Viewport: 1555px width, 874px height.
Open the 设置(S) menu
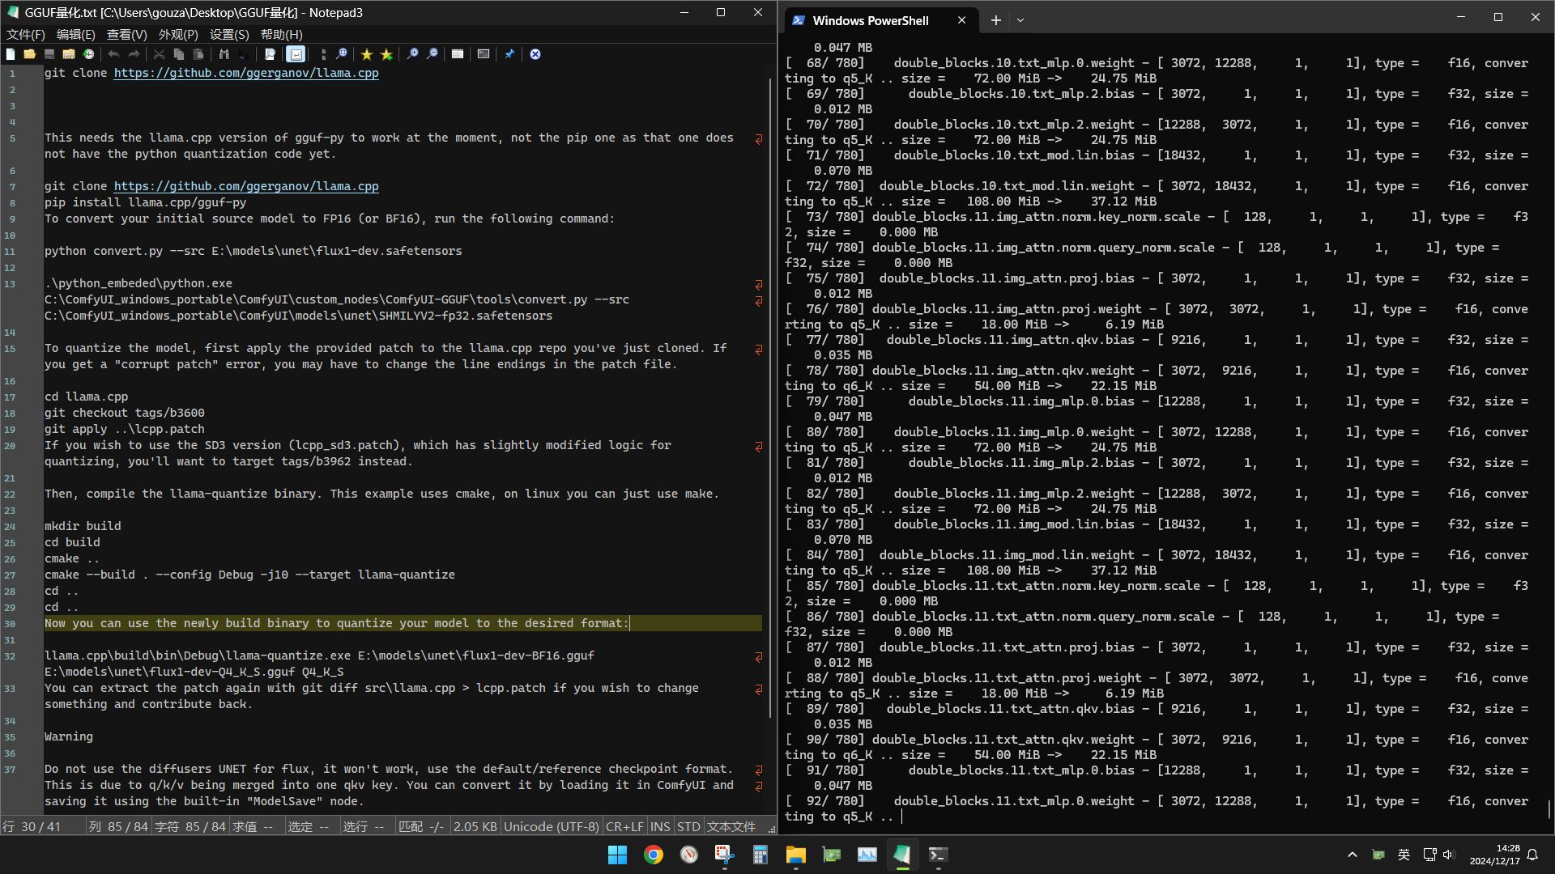pyautogui.click(x=229, y=34)
